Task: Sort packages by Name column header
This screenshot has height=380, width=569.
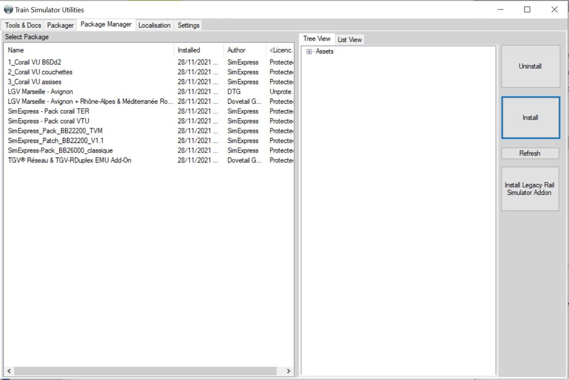Action: tap(89, 50)
